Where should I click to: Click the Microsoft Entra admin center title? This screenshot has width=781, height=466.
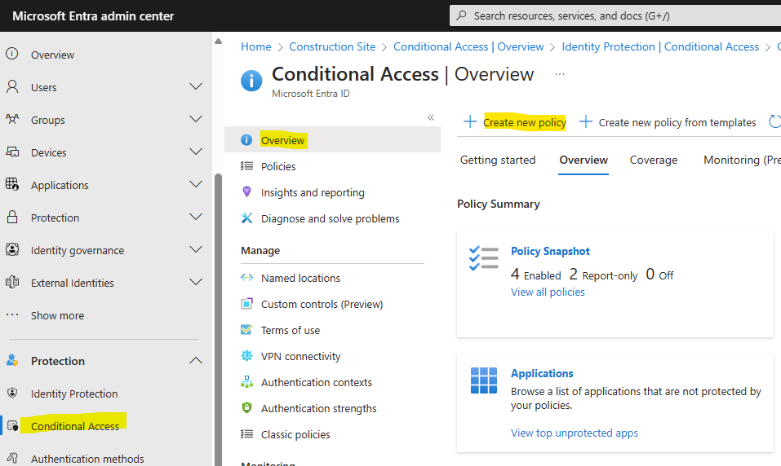pos(93,16)
